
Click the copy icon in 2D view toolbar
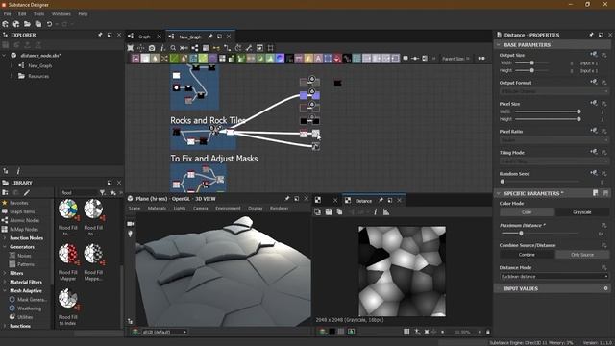tap(339, 211)
